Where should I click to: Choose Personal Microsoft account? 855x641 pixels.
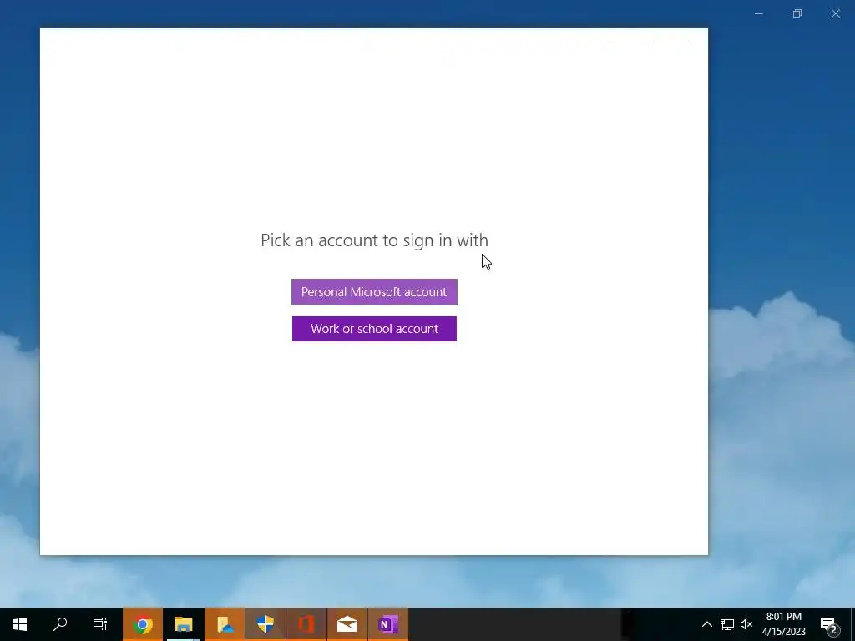point(374,292)
